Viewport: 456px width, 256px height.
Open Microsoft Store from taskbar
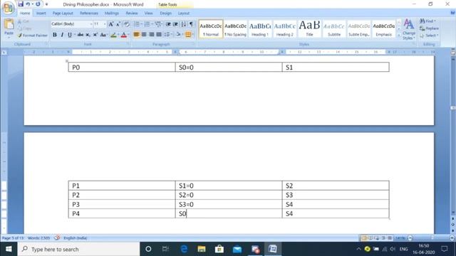219,249
